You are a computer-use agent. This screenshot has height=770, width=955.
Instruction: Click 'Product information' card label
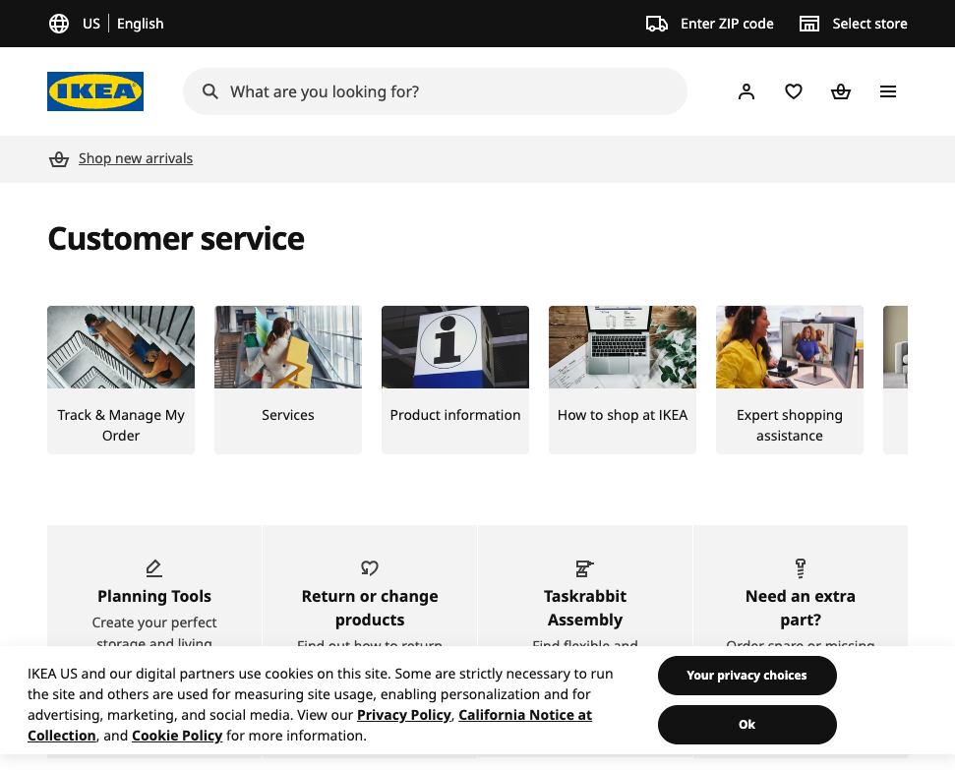[x=455, y=415]
